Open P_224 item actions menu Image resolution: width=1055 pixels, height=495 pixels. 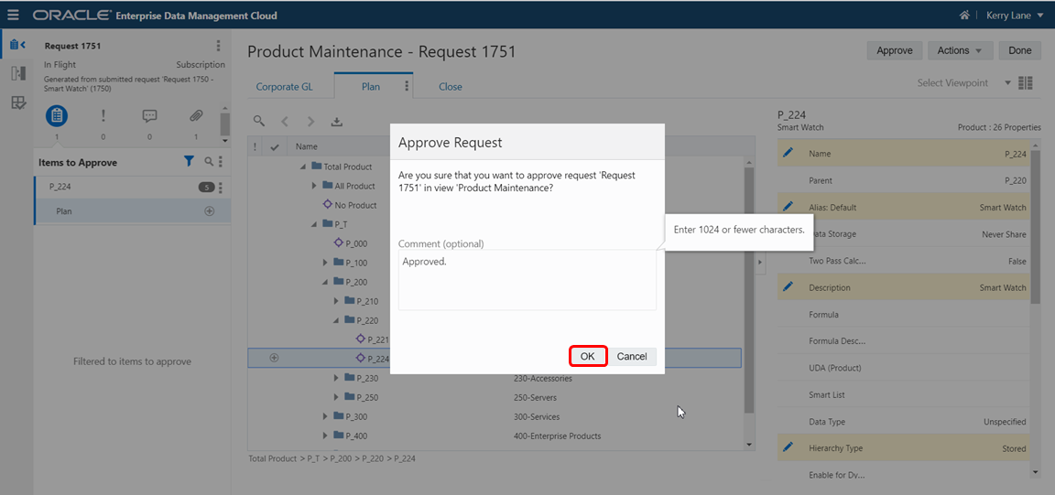221,188
